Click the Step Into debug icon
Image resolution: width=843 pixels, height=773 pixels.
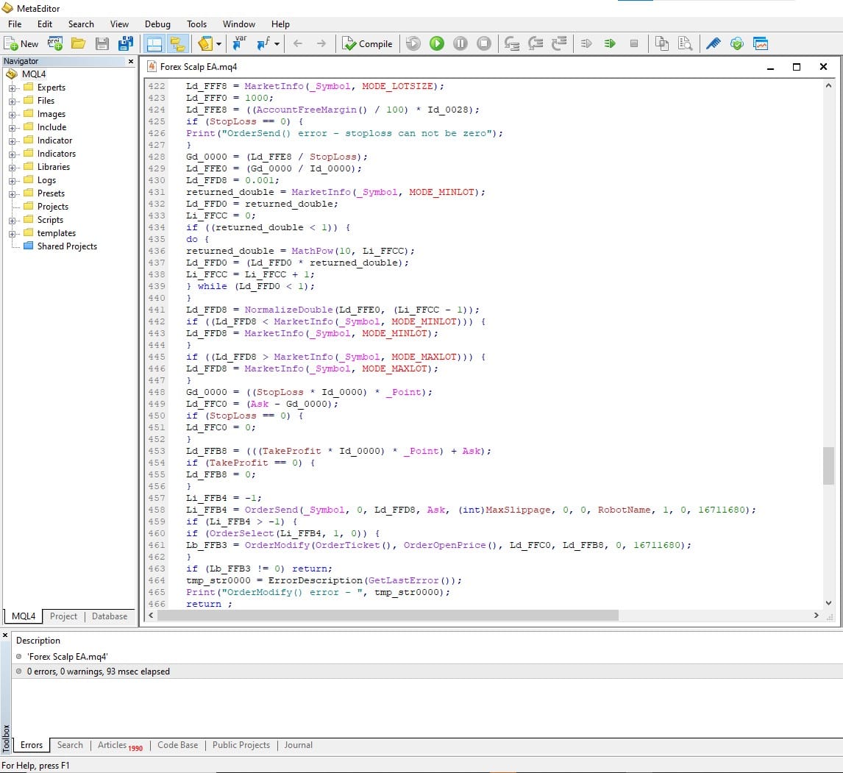point(512,43)
